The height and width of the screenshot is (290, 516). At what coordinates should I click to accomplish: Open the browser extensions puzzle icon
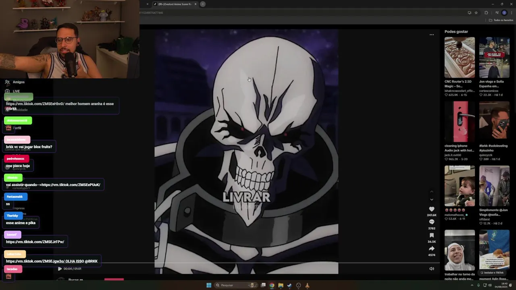486,12
